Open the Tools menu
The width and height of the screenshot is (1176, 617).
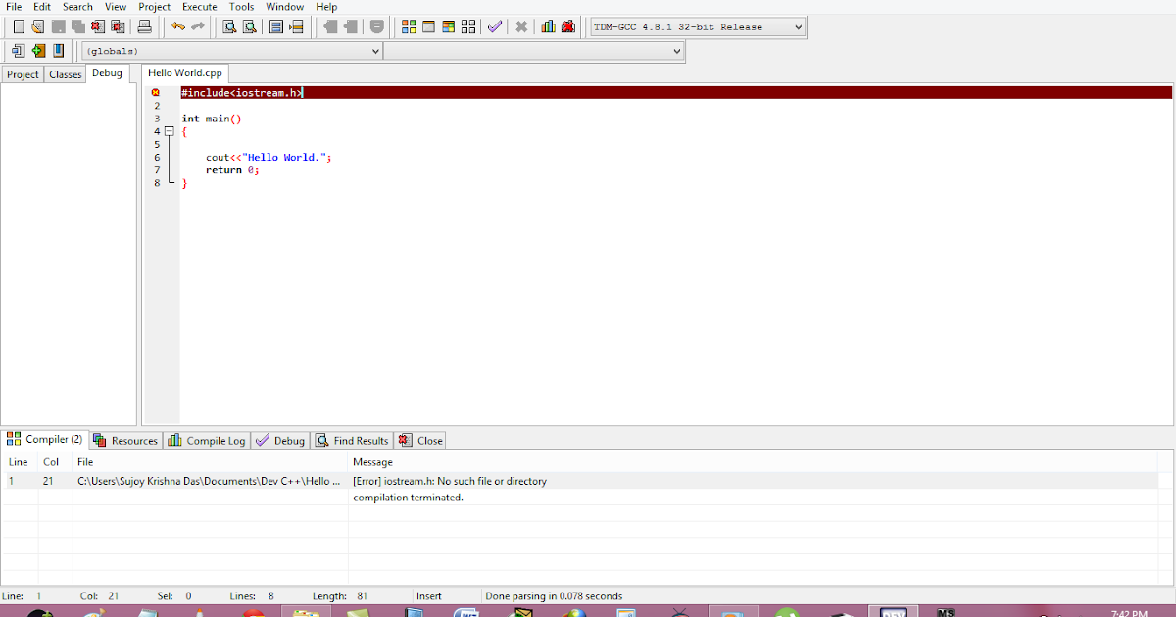click(x=241, y=7)
